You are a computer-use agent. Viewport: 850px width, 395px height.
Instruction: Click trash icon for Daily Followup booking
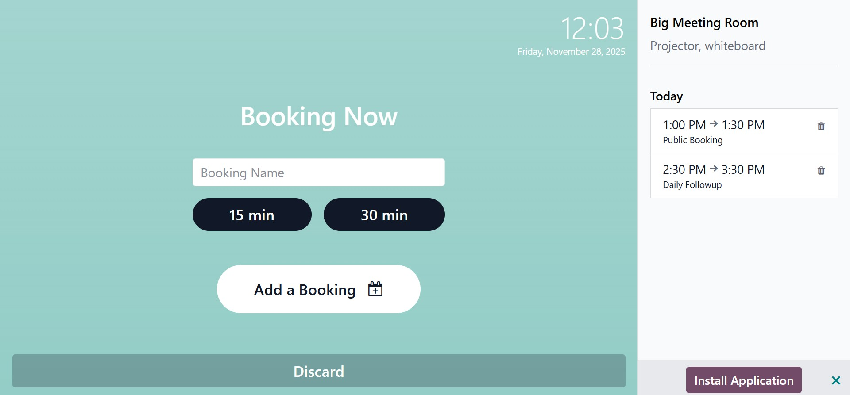821,171
